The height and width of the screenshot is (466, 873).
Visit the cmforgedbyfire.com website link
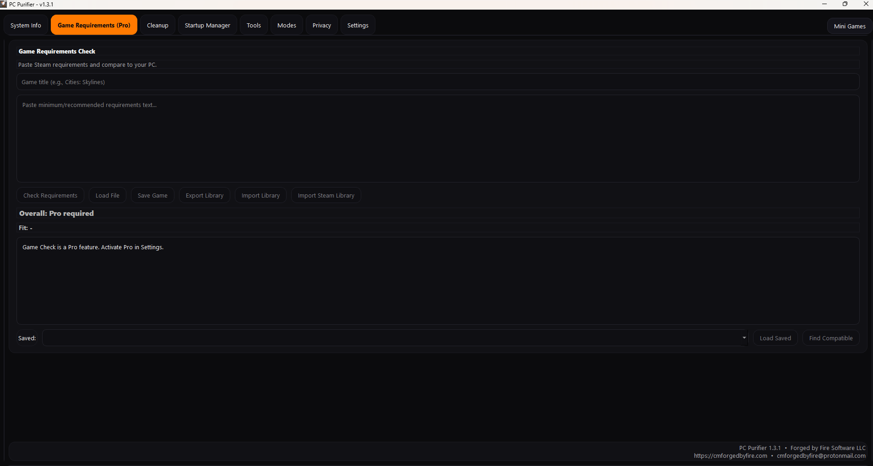point(730,455)
